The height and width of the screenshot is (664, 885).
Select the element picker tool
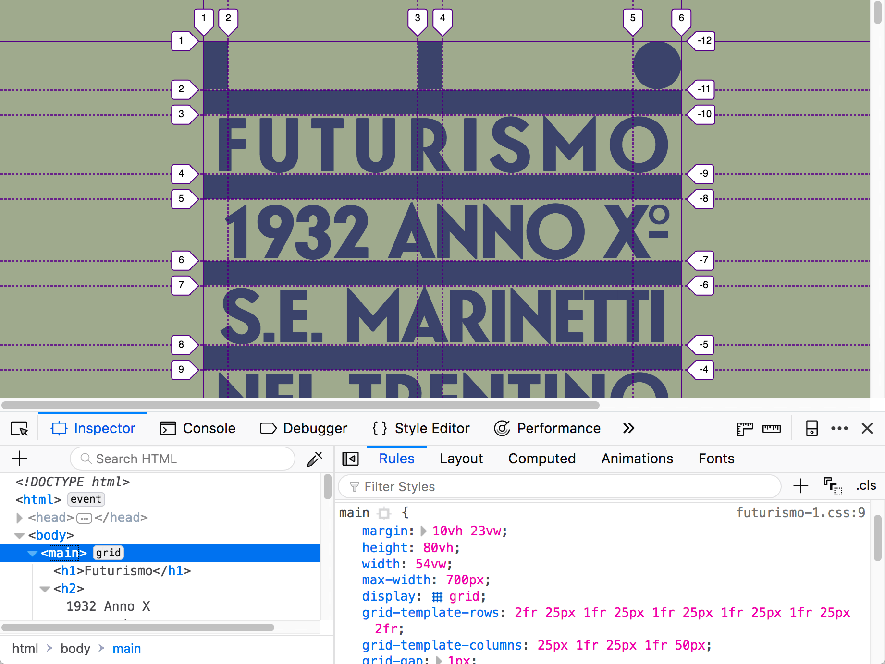19,428
